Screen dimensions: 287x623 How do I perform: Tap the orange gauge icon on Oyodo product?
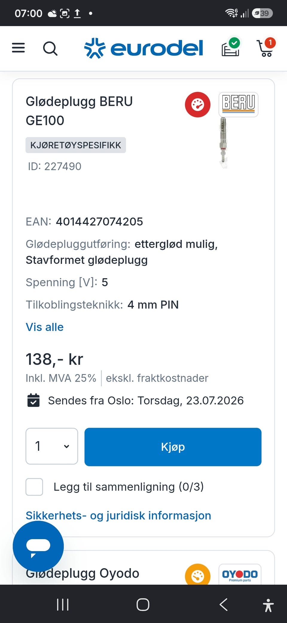click(198, 574)
